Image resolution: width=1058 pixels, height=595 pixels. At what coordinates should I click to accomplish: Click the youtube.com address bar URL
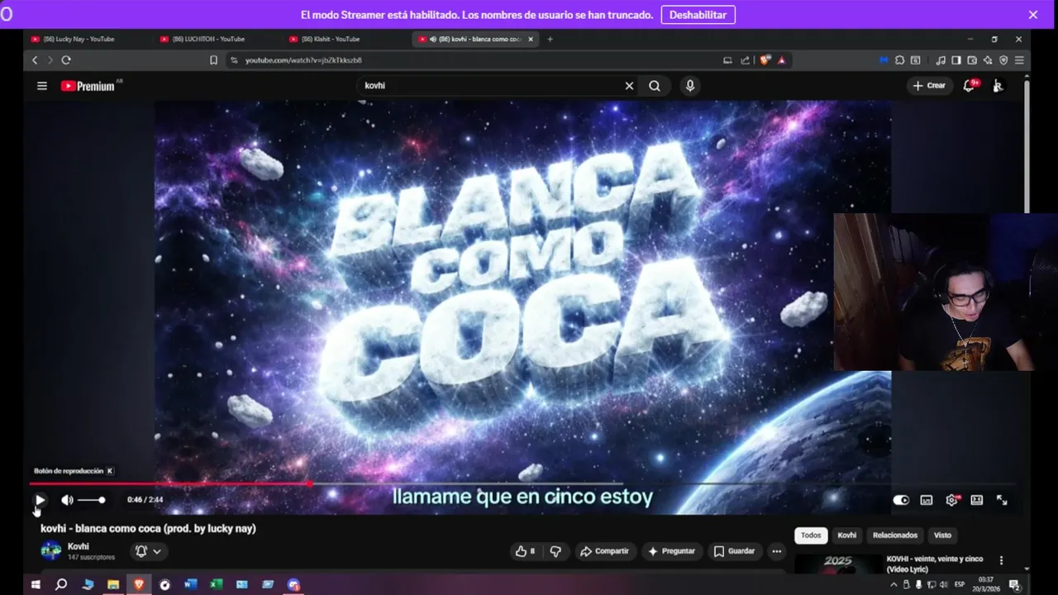(303, 60)
